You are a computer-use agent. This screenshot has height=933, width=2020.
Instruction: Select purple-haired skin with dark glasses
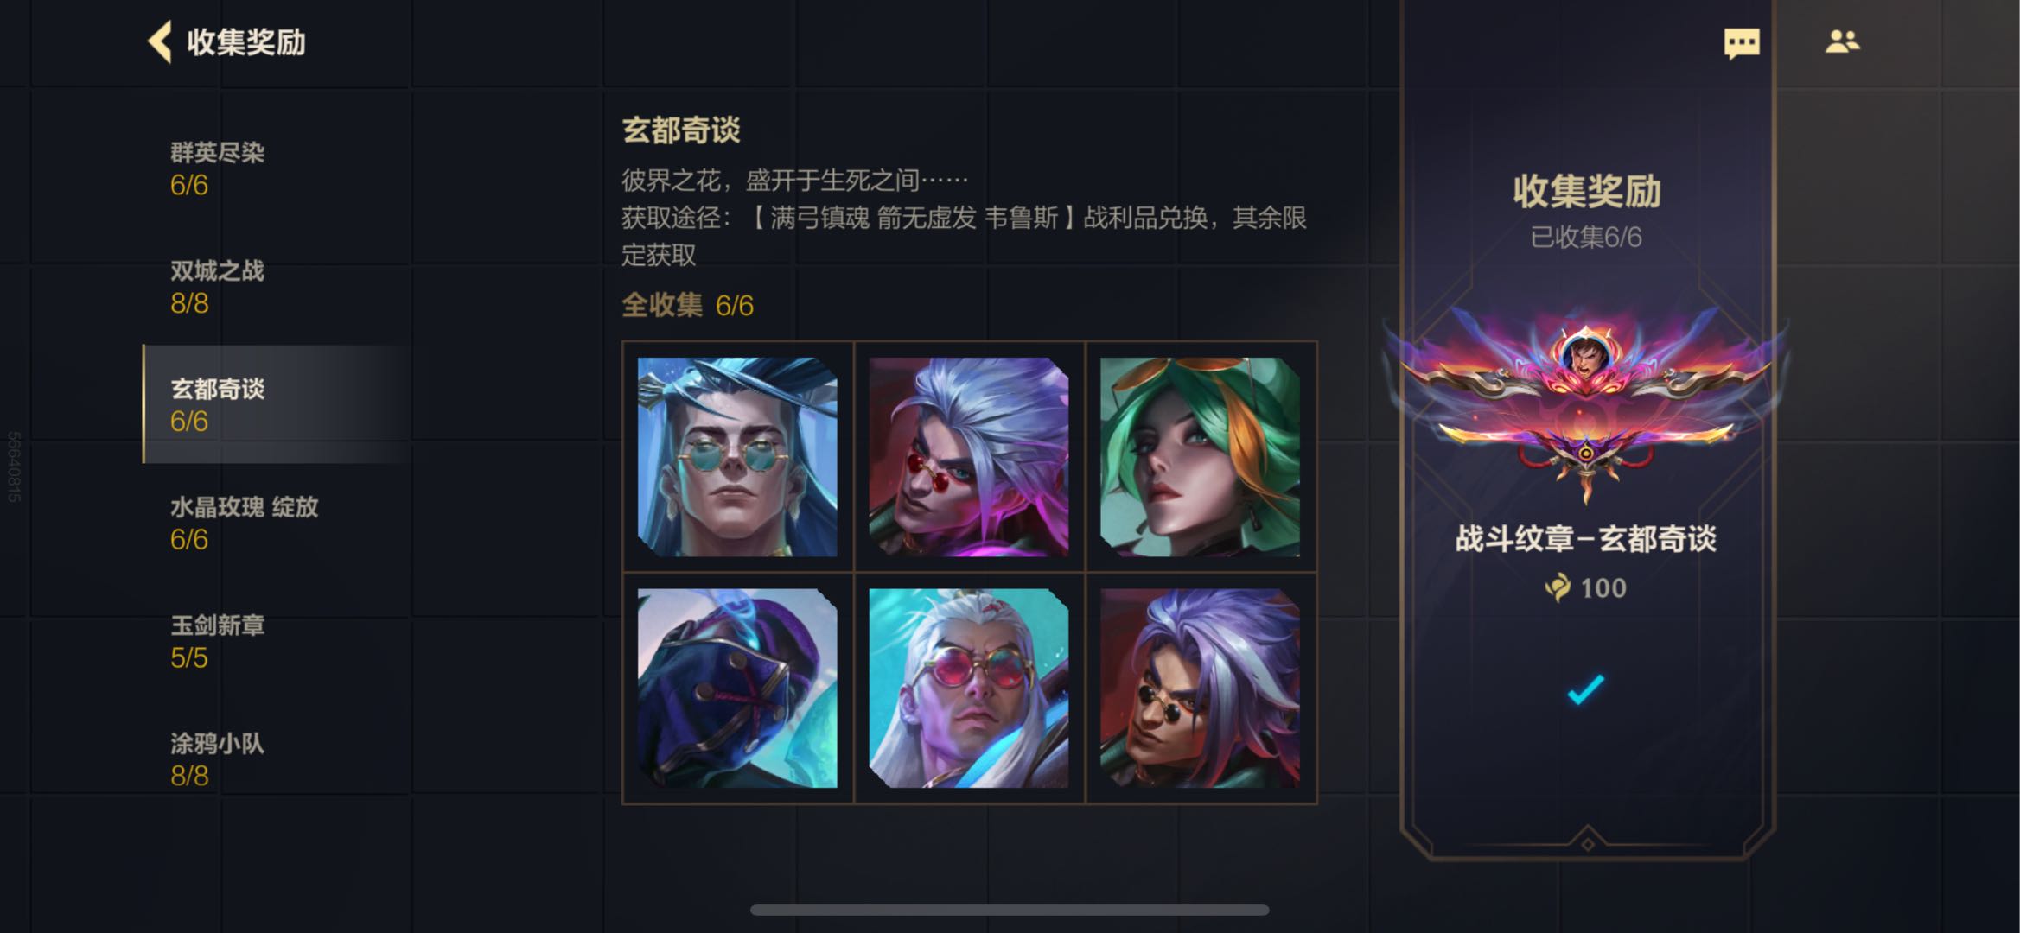[1200, 689]
